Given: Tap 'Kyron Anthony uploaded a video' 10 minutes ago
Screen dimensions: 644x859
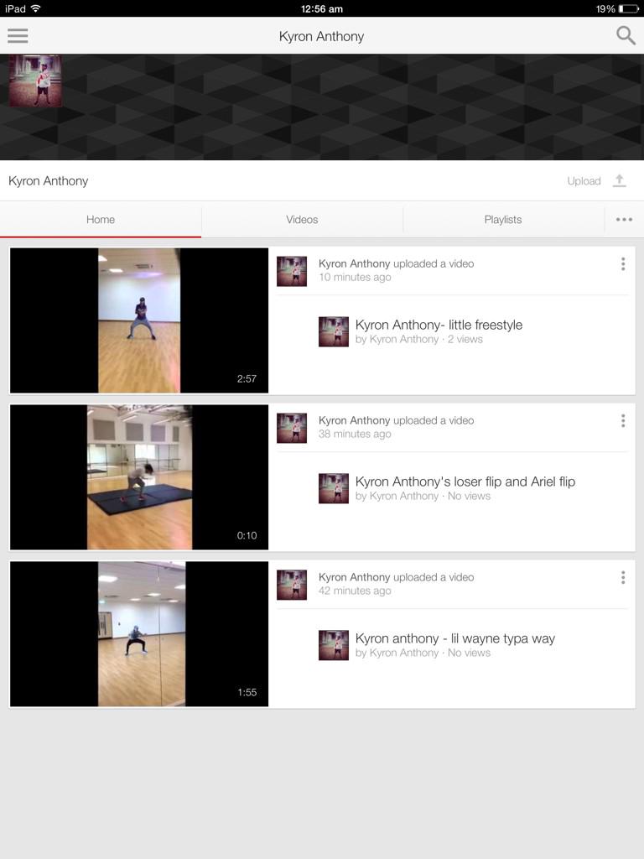Looking at the screenshot, I should (x=396, y=263).
